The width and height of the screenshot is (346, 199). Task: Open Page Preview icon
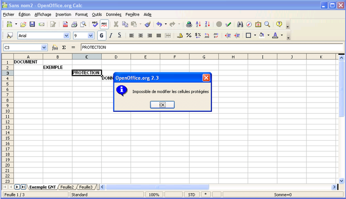pyautogui.click(x=83, y=24)
